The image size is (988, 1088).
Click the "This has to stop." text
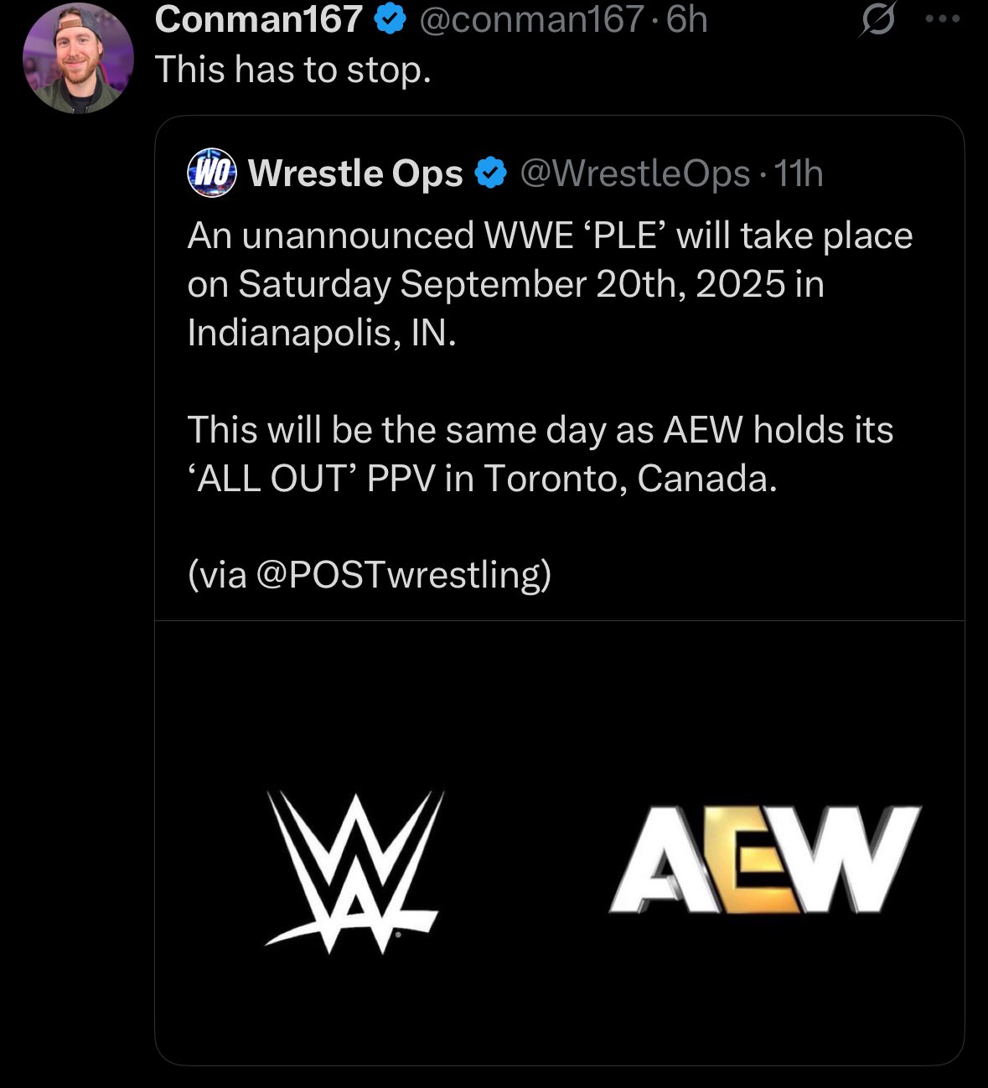[x=293, y=70]
